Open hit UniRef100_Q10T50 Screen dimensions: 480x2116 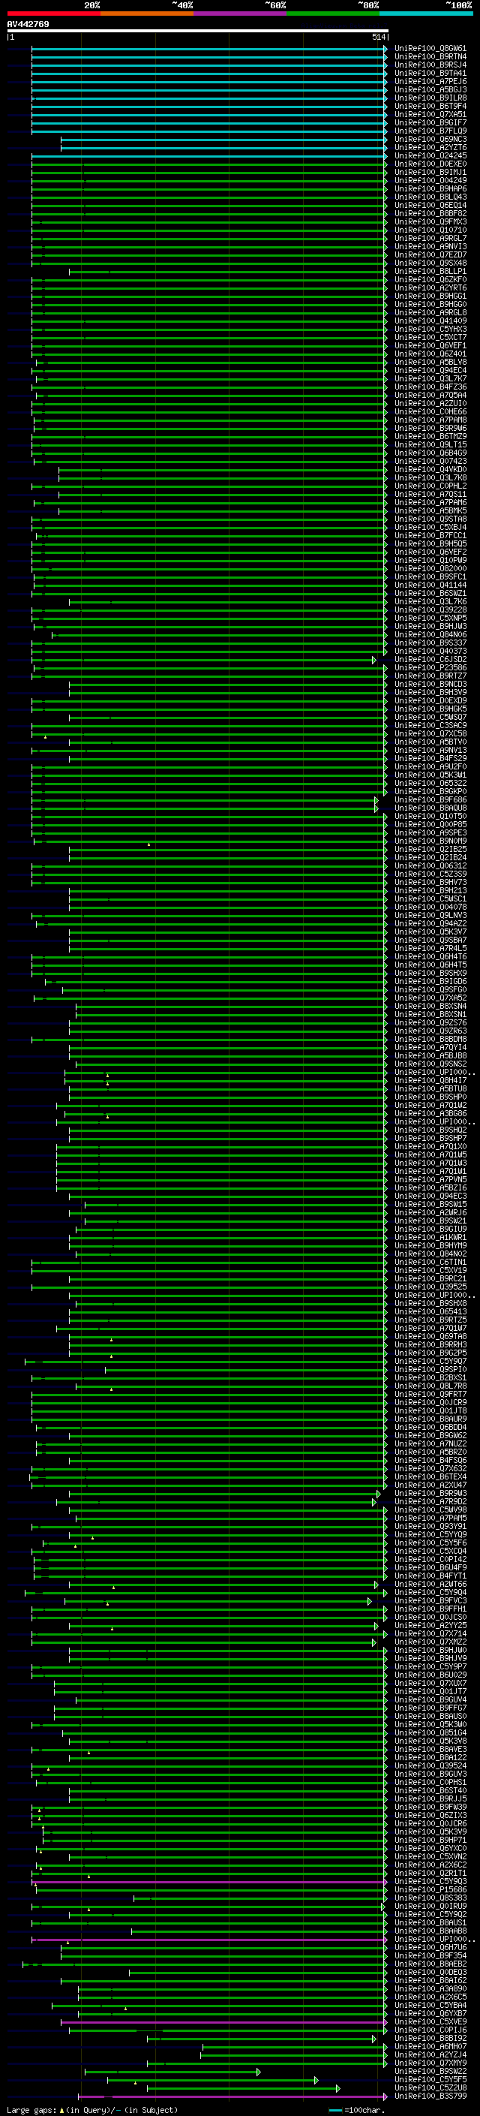pos(430,817)
